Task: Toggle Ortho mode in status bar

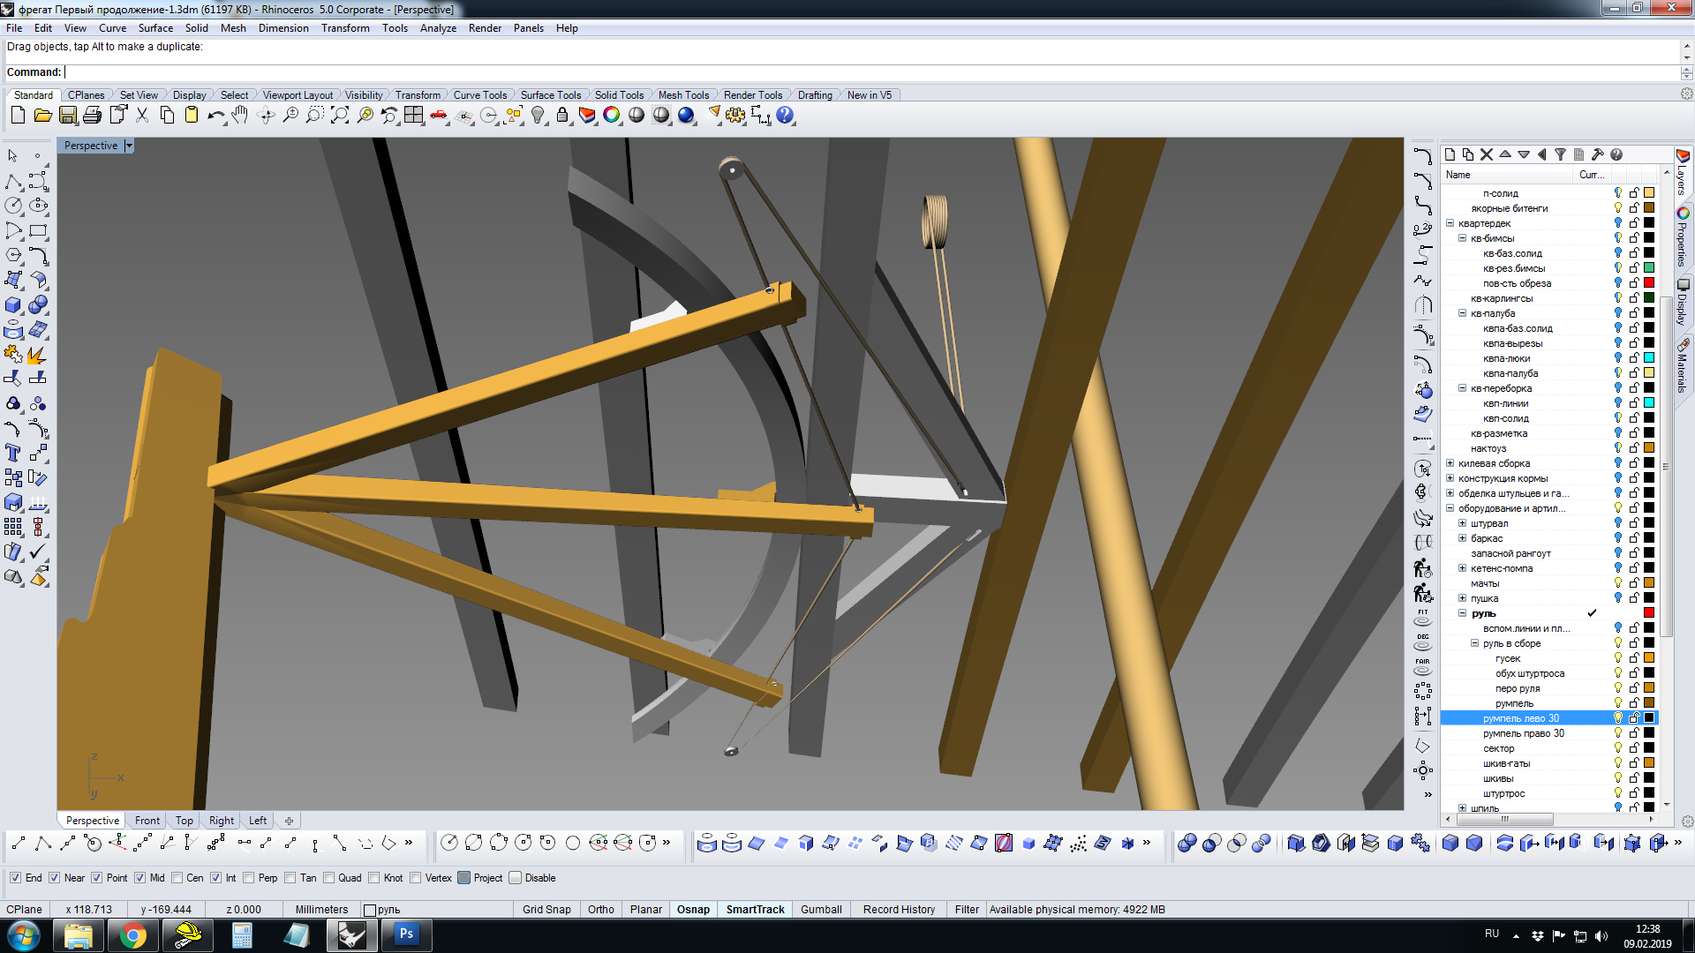Action: click(601, 910)
